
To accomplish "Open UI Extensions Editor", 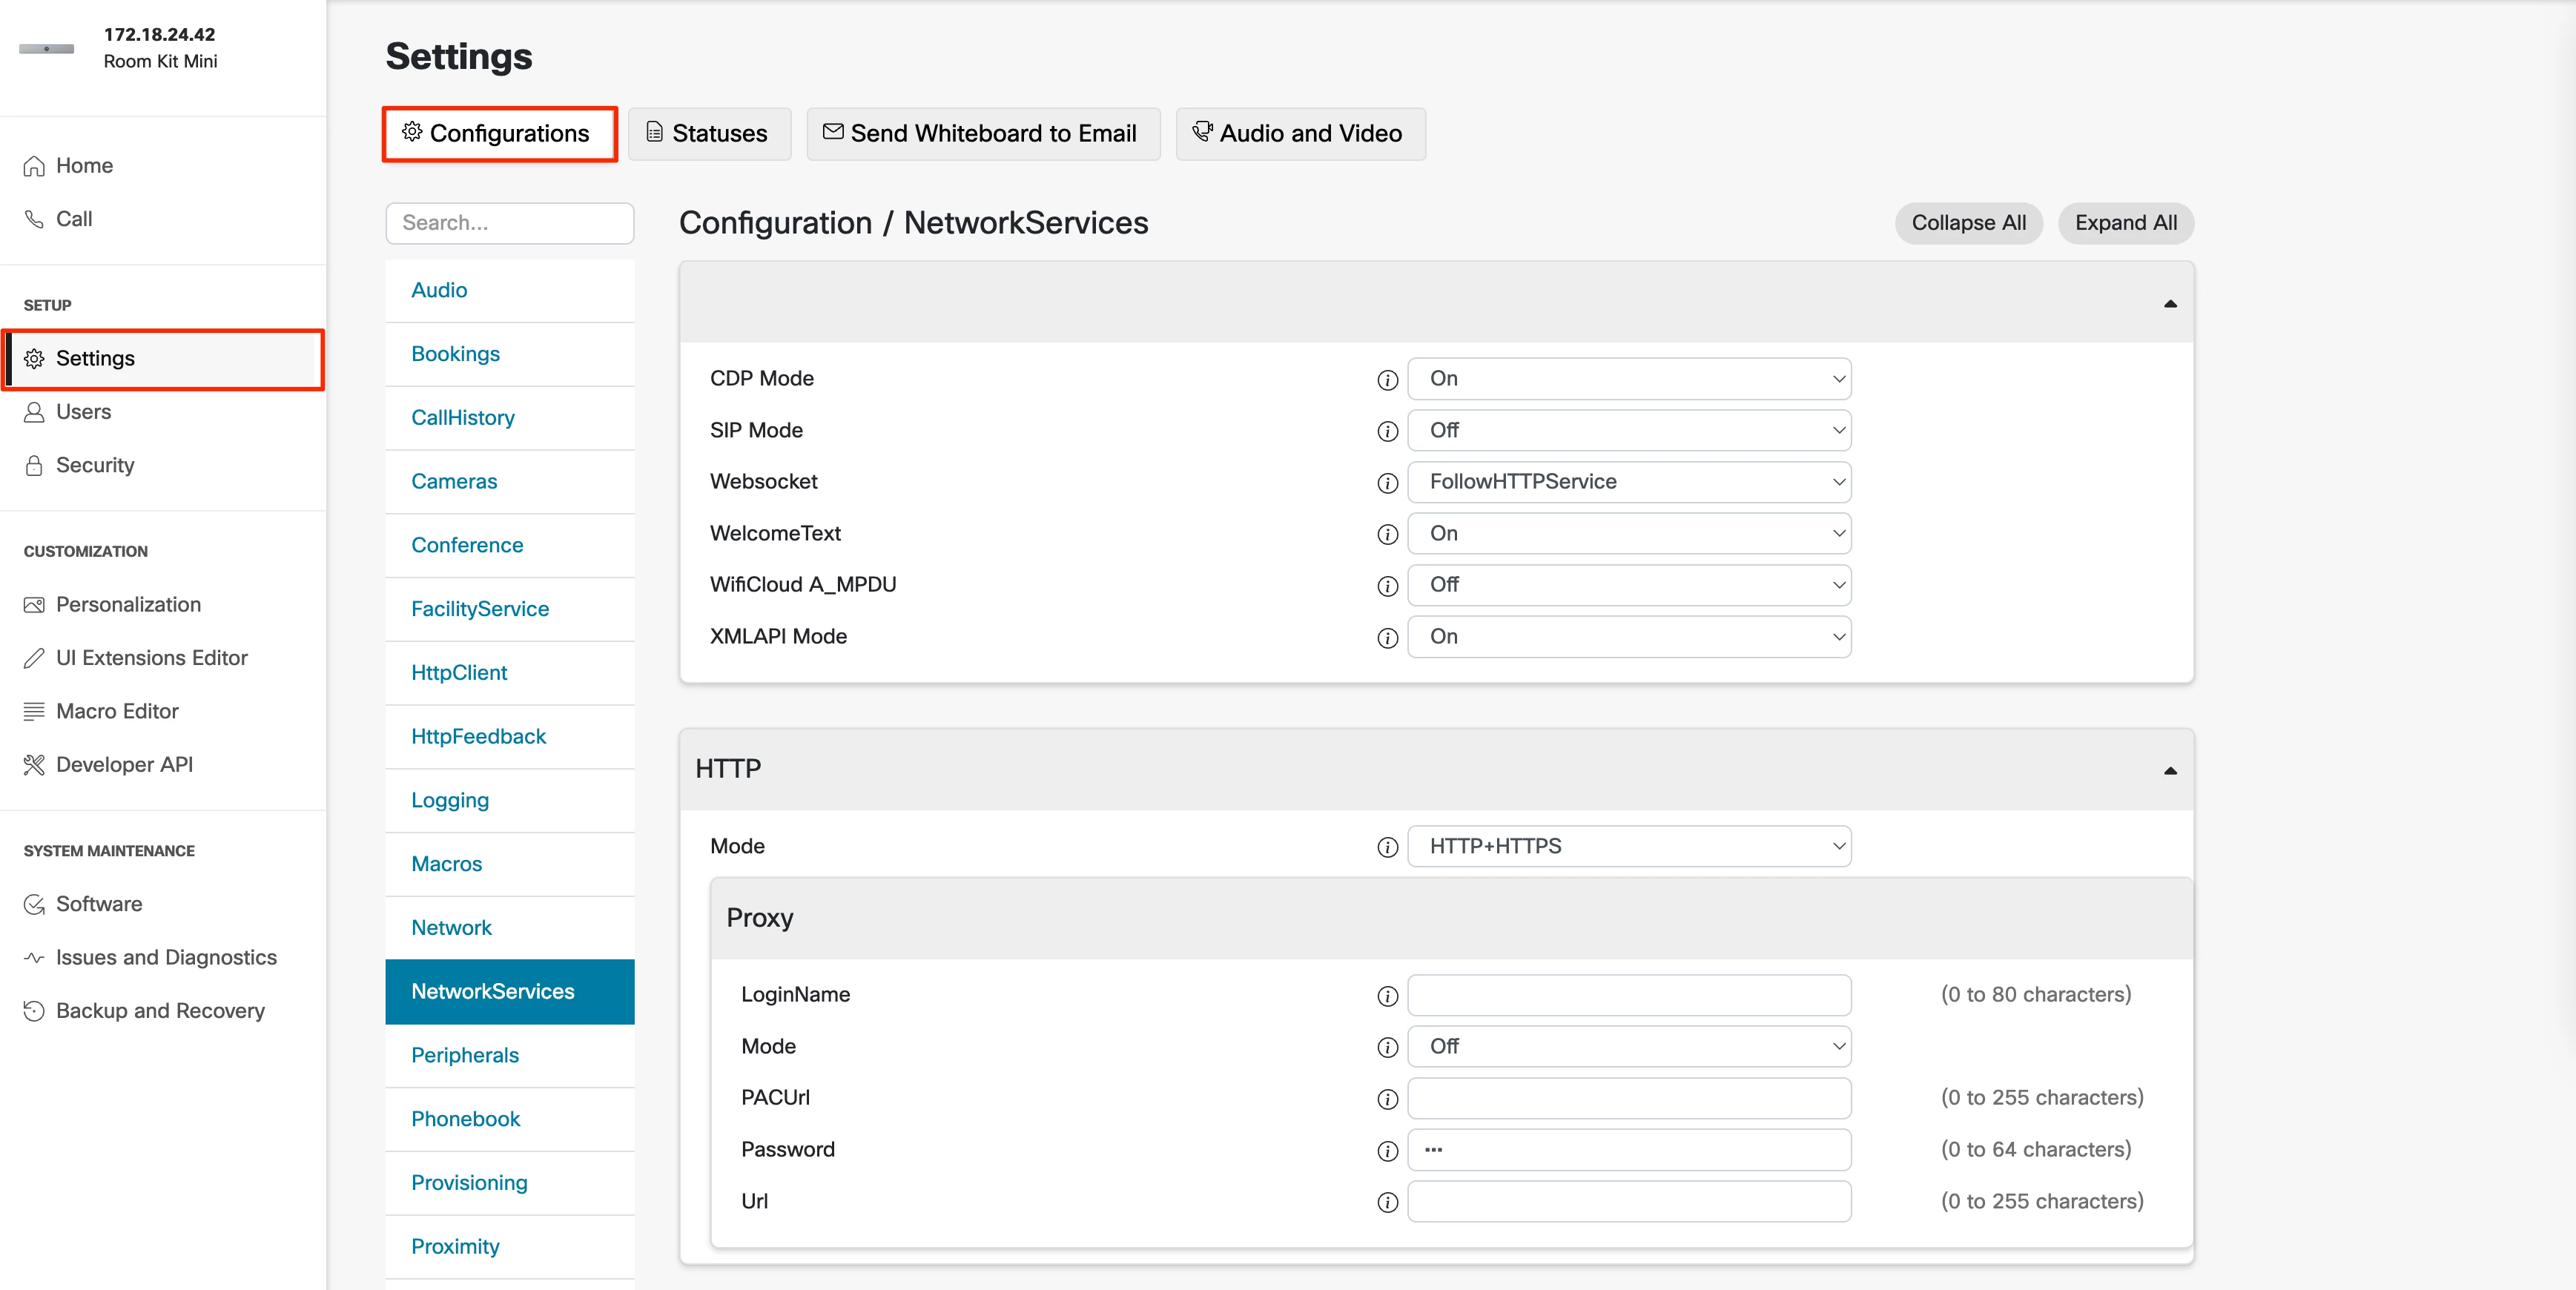I will tap(151, 657).
